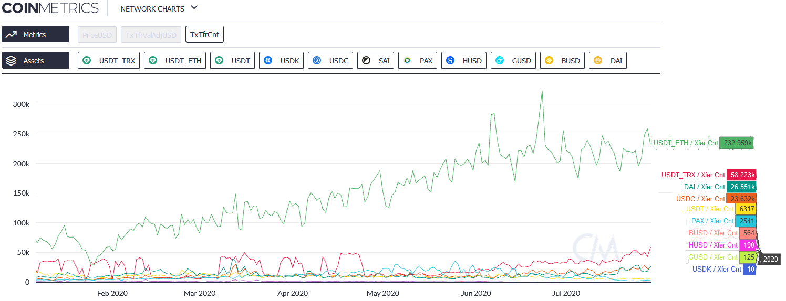The image size is (786, 301).
Task: Click the GUSD Gemini logo icon
Action: (500, 61)
